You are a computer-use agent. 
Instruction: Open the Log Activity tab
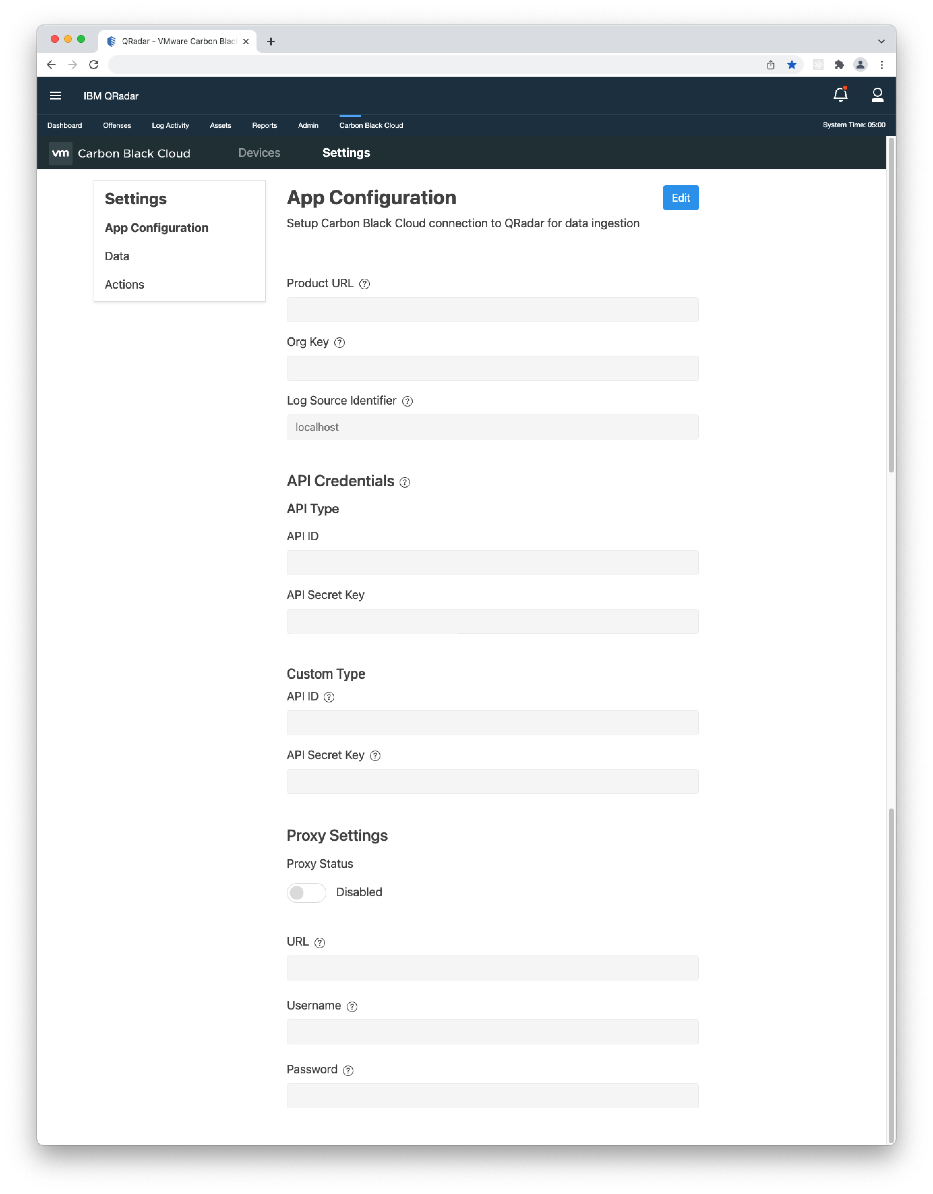click(170, 125)
